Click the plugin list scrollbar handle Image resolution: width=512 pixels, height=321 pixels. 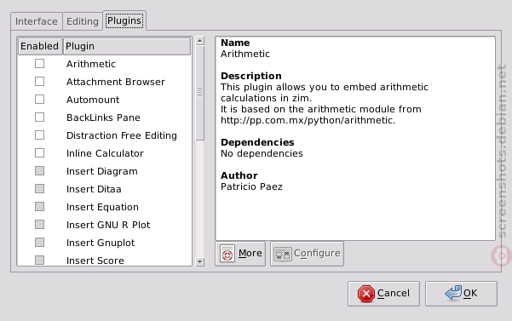pos(200,93)
